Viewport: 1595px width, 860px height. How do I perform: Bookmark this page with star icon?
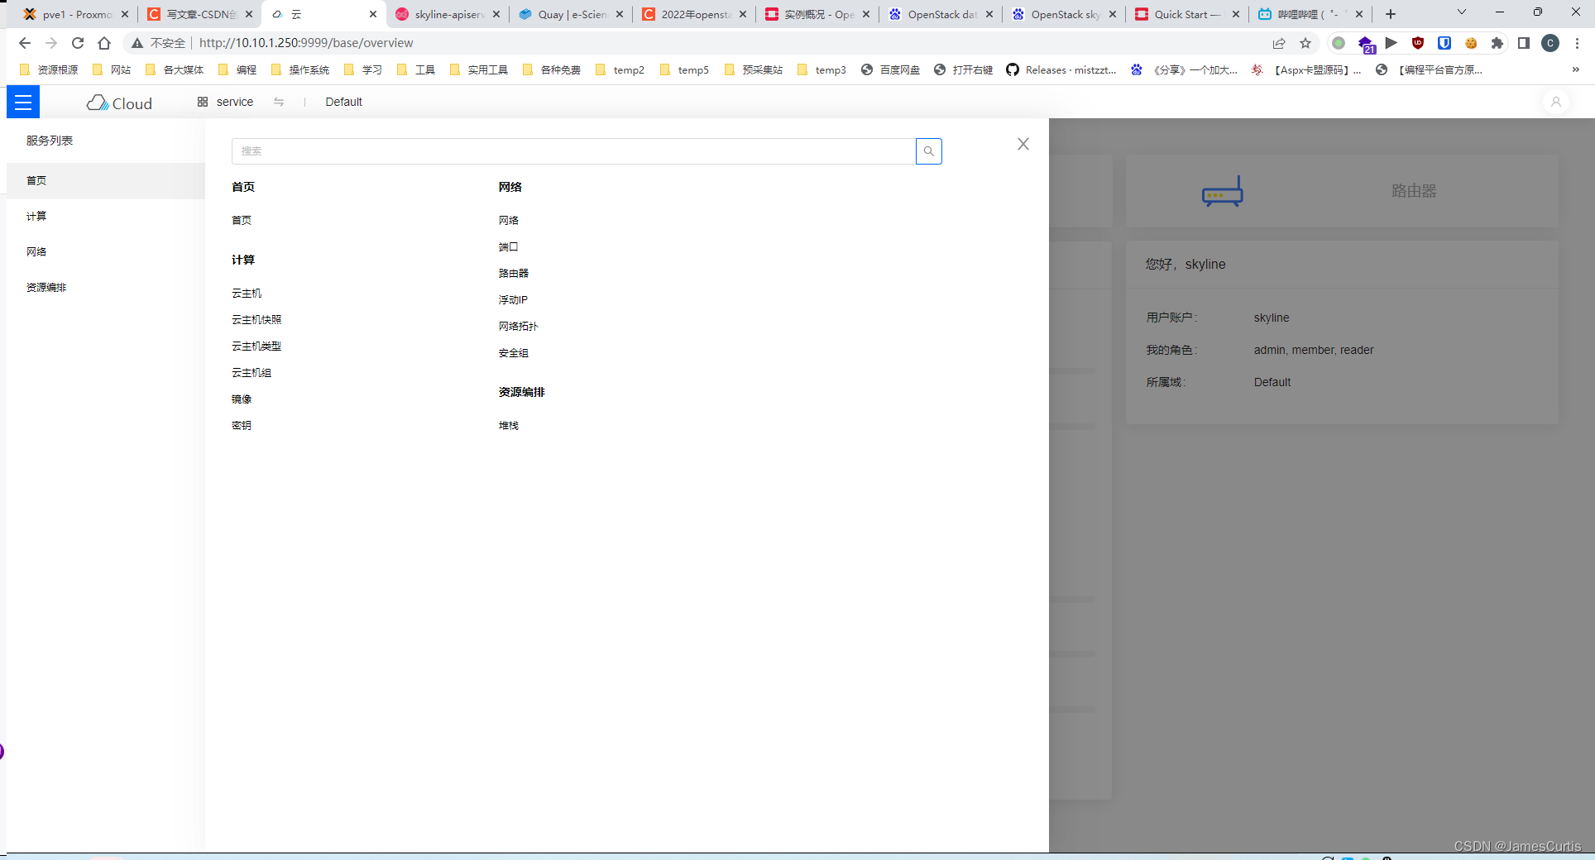[1305, 43]
